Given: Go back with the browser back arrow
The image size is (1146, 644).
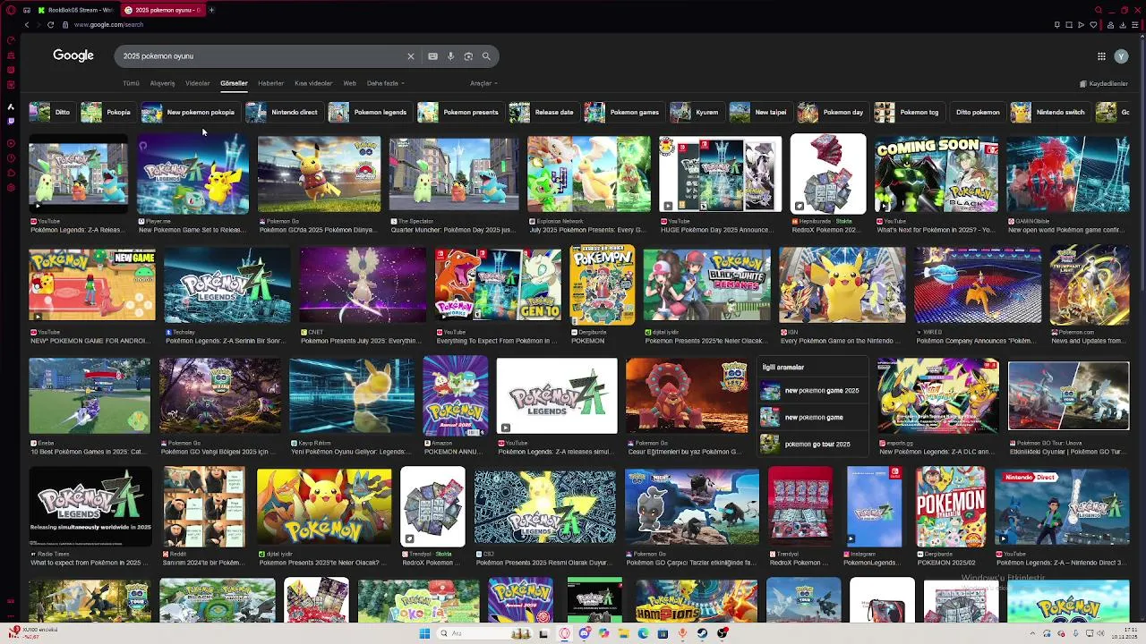Looking at the screenshot, I should 27,25.
